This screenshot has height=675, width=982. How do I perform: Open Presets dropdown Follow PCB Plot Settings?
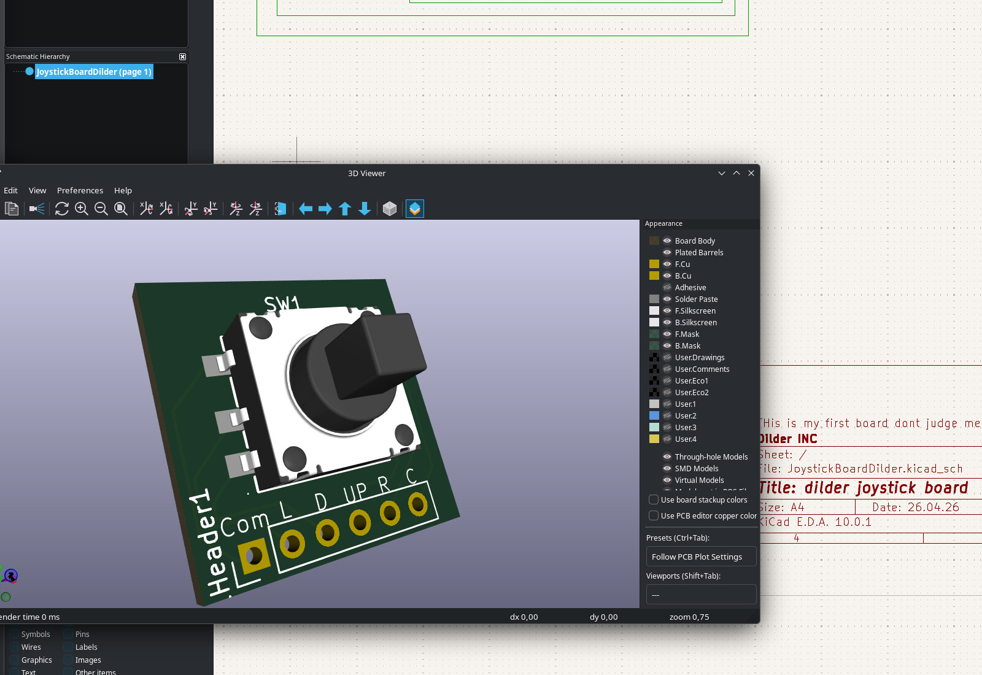tap(701, 557)
